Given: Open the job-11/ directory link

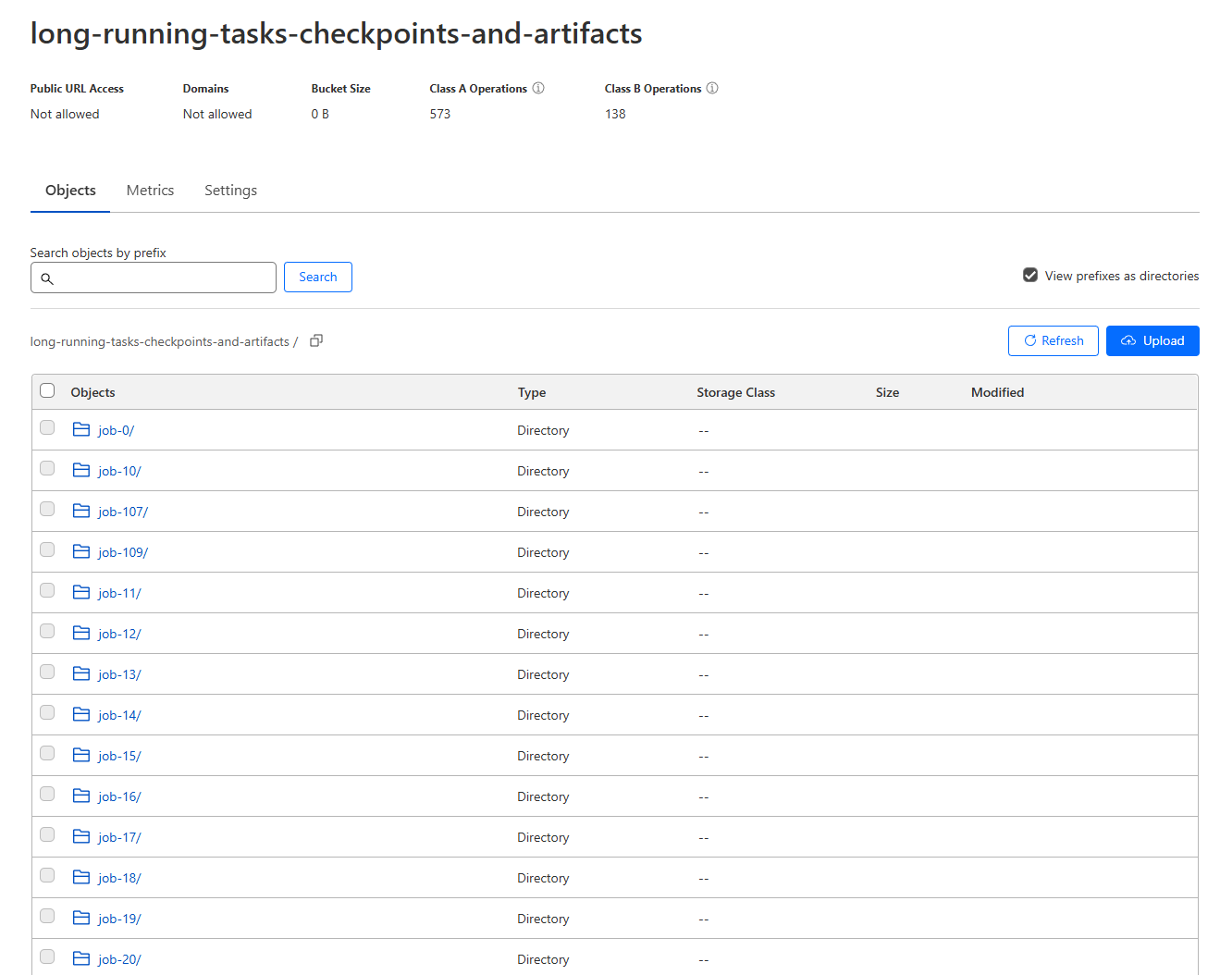Looking at the screenshot, I should pyautogui.click(x=119, y=593).
